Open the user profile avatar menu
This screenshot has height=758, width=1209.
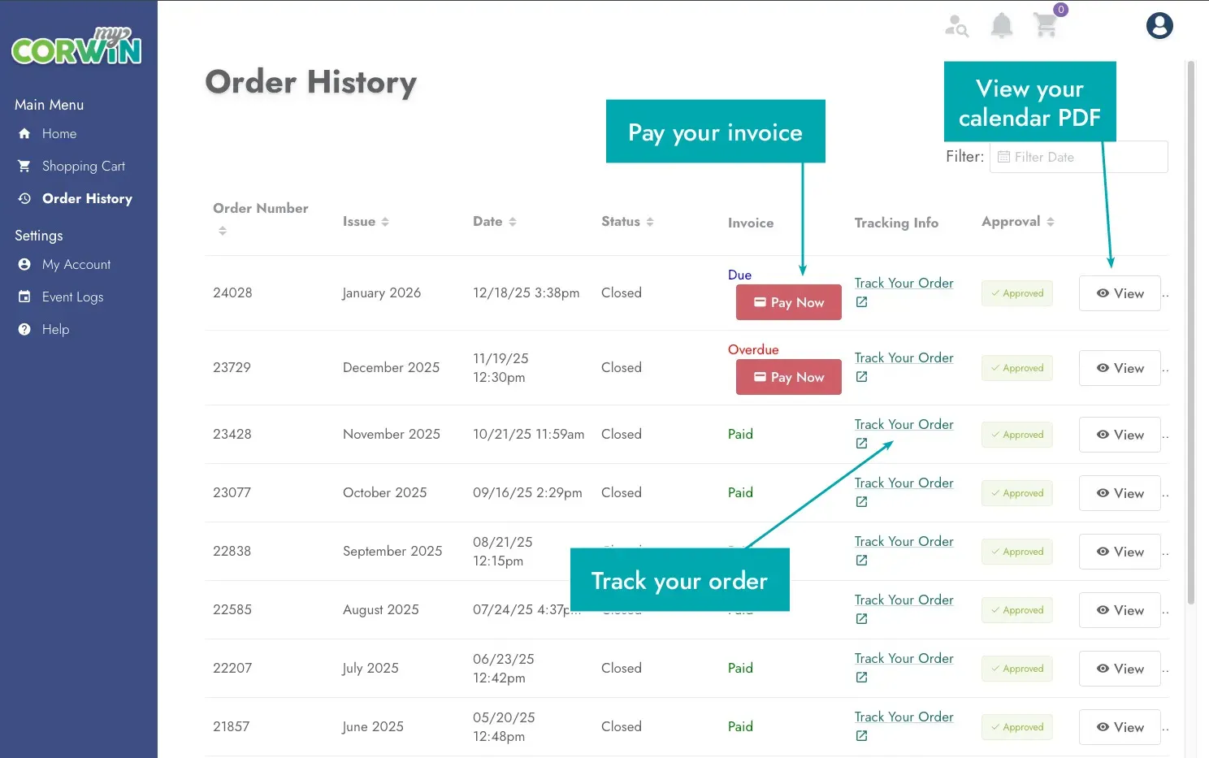click(x=1159, y=26)
